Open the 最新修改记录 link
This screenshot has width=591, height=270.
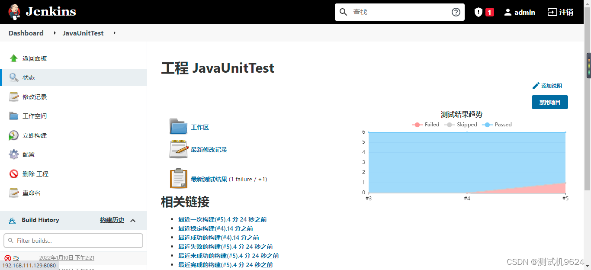[209, 150]
